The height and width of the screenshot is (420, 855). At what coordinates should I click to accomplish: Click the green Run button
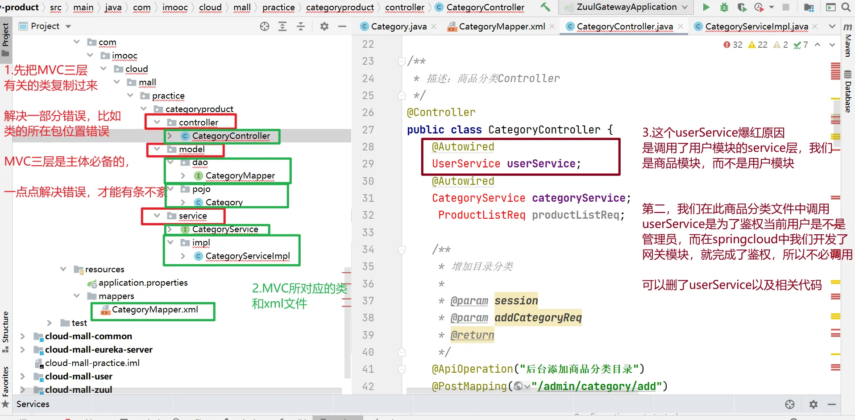coord(706,7)
